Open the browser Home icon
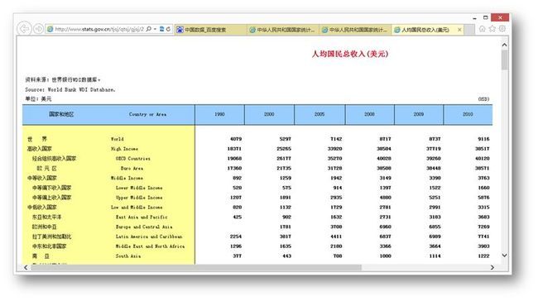538x301 pixels. pos(482,29)
